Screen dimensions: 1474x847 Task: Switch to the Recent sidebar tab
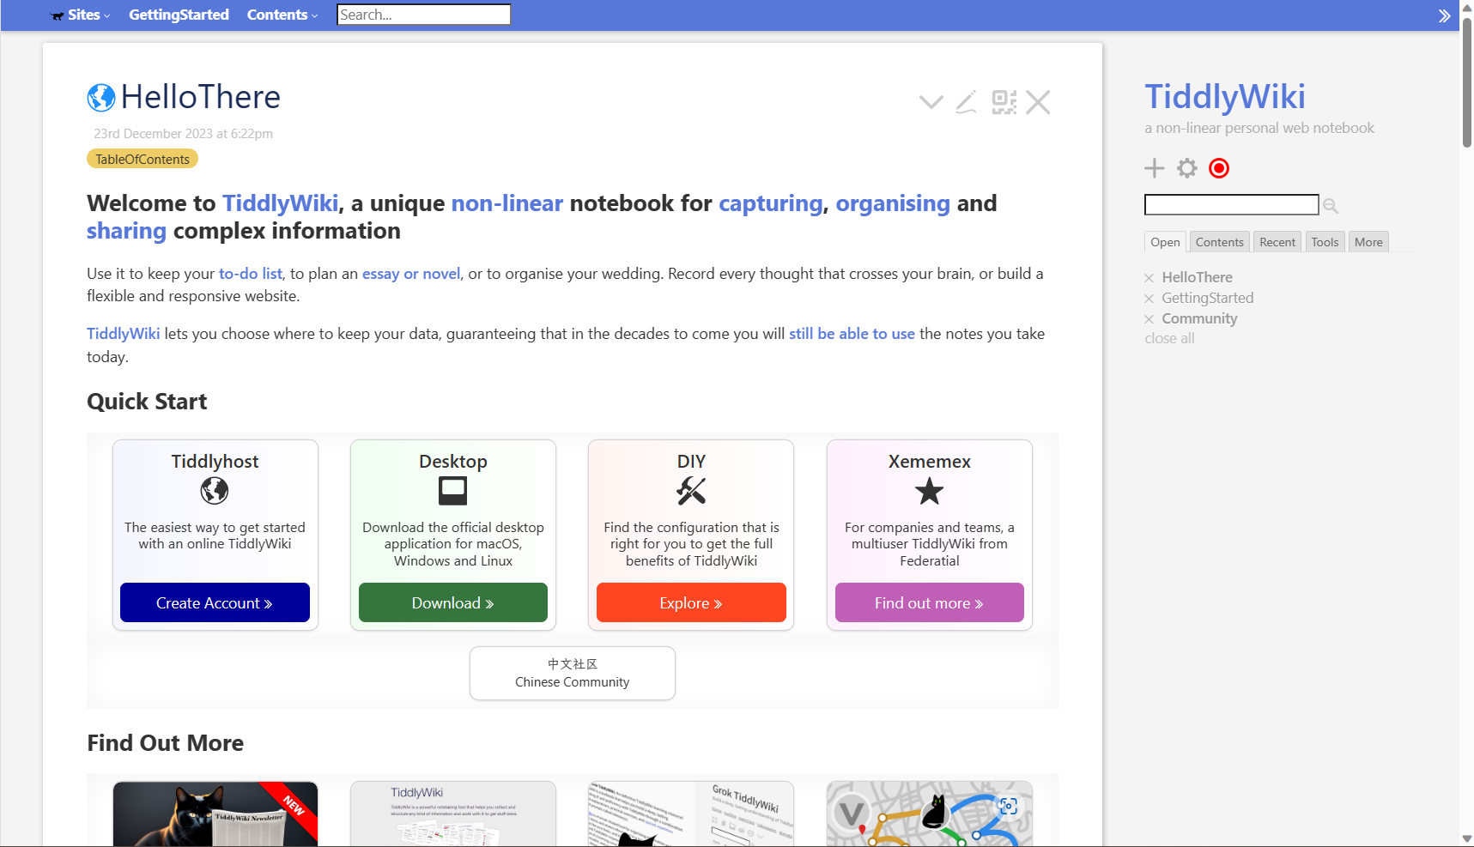point(1277,242)
